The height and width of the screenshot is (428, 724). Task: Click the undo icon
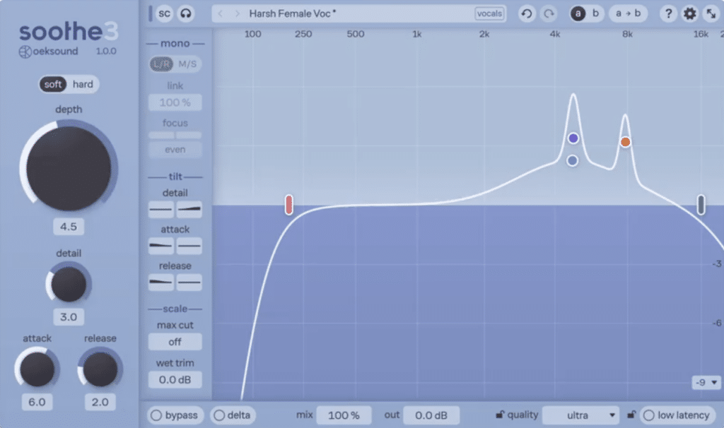point(526,14)
